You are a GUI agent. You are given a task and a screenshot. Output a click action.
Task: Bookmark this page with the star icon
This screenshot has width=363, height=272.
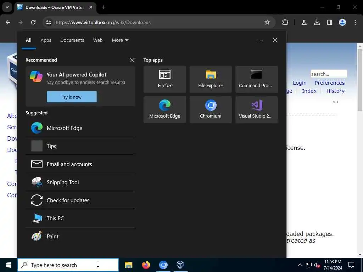click(x=267, y=22)
